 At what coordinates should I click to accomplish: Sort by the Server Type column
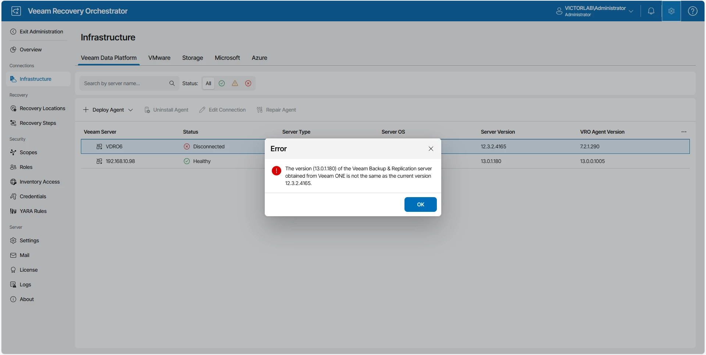point(296,132)
